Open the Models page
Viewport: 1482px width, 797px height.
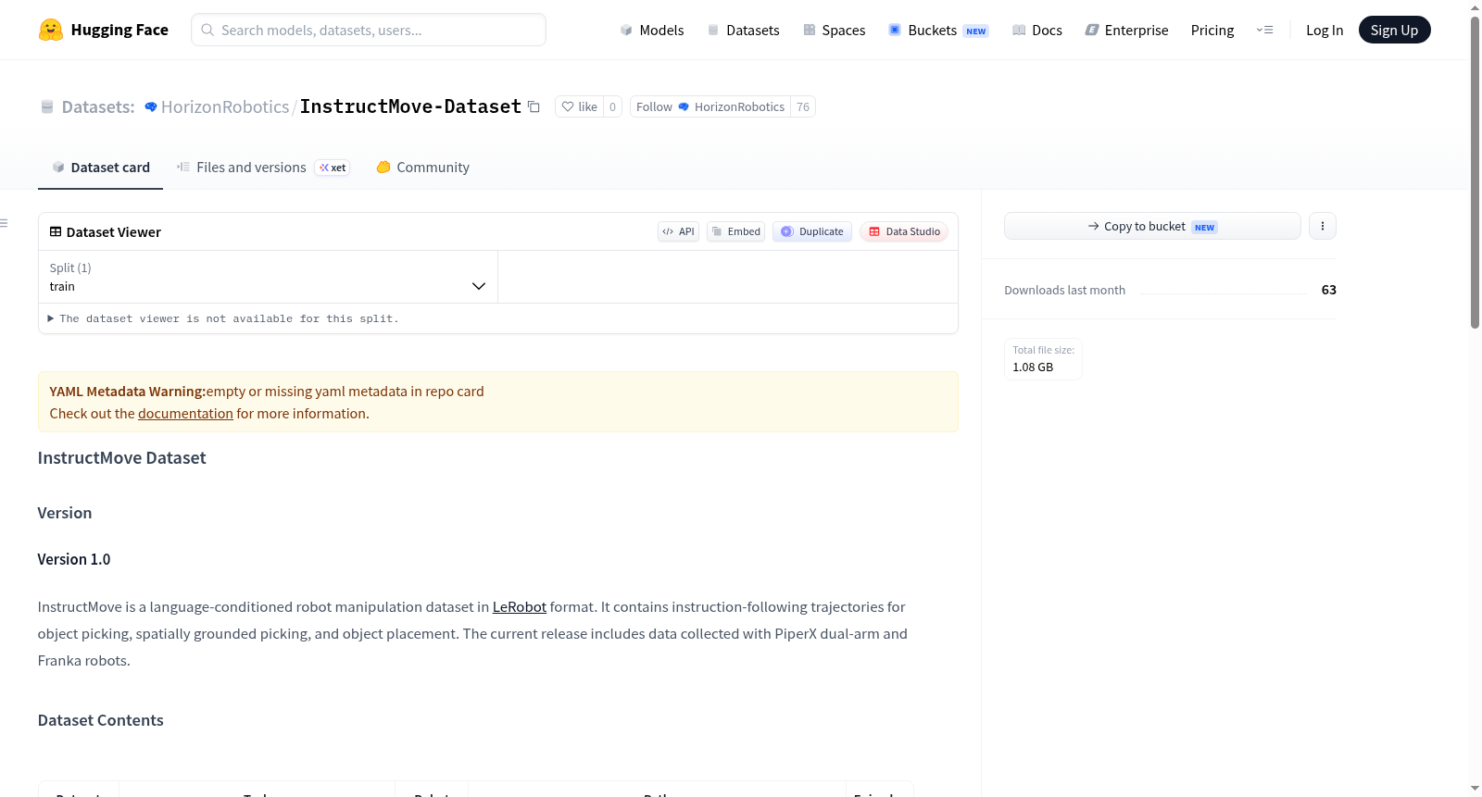coord(652,30)
